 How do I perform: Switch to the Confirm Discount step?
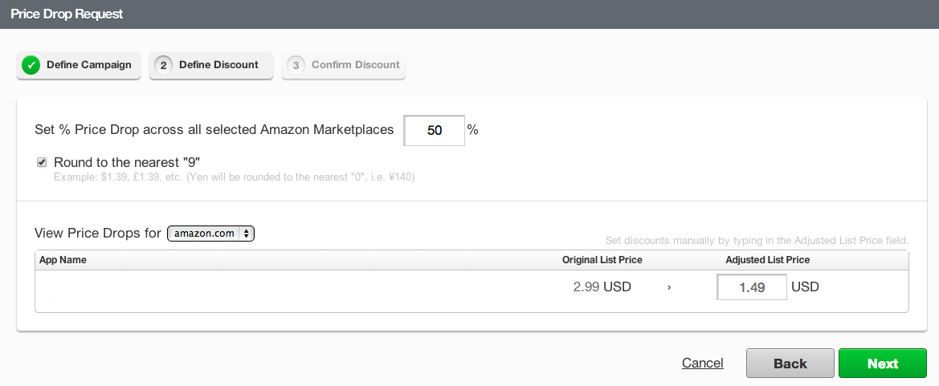(344, 65)
